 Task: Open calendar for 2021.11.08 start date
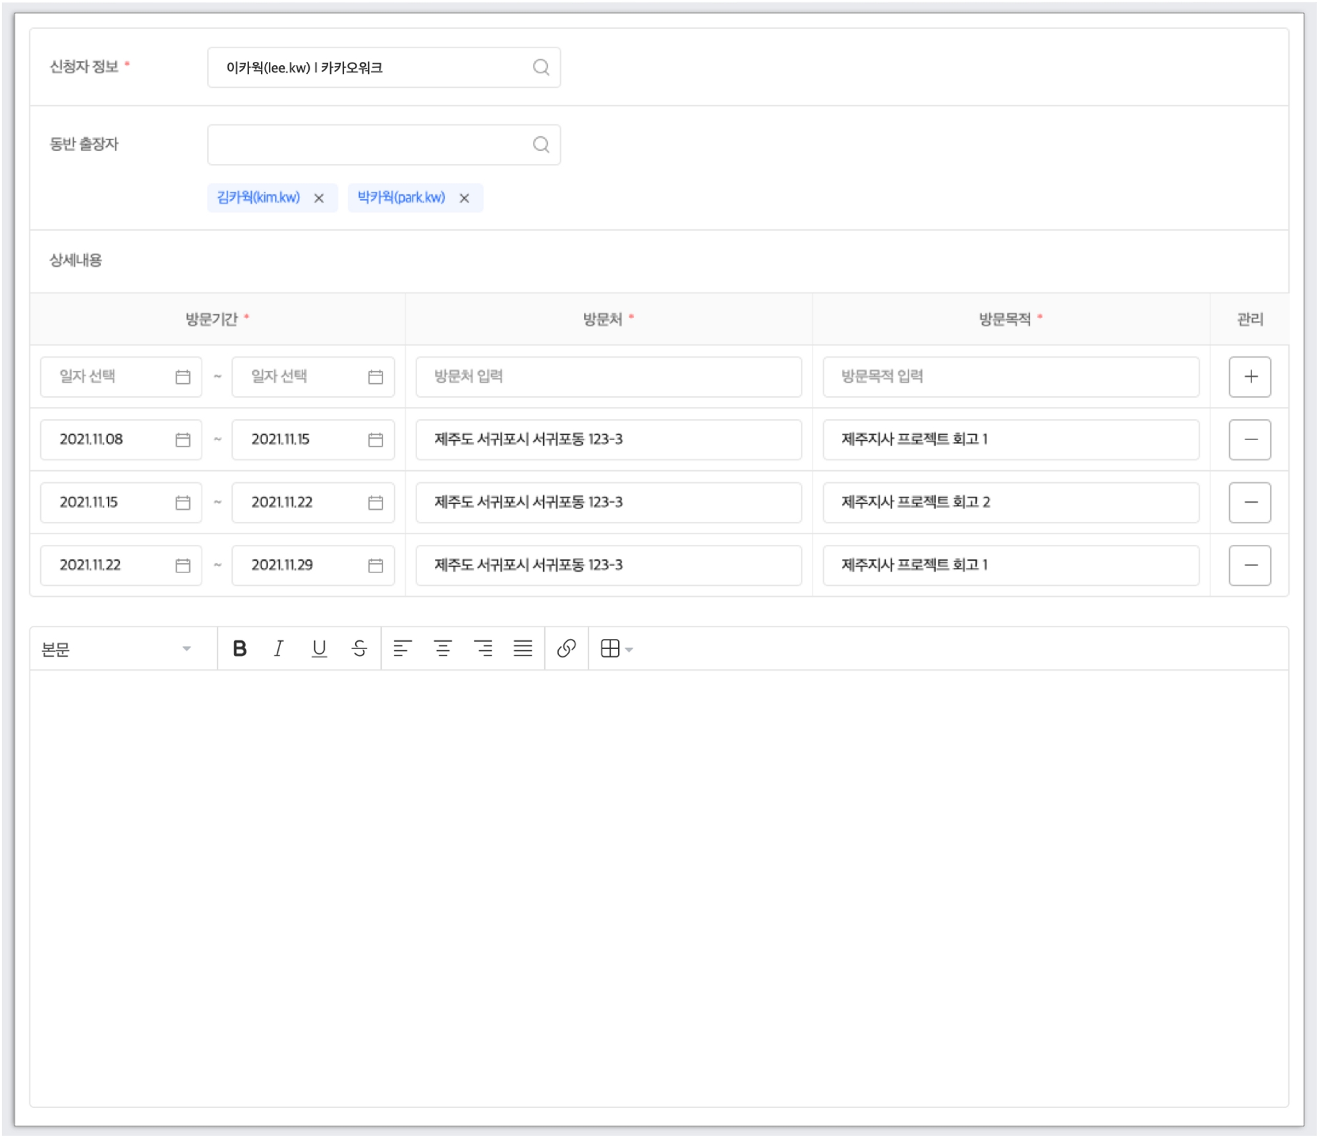(x=183, y=439)
